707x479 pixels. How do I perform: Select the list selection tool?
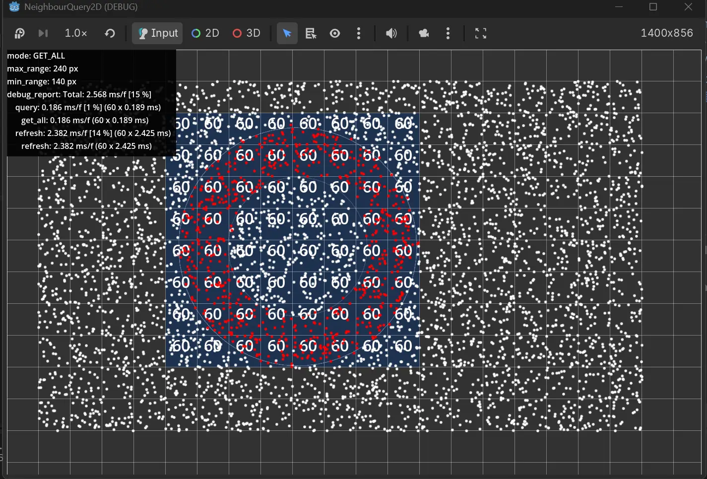pos(311,33)
